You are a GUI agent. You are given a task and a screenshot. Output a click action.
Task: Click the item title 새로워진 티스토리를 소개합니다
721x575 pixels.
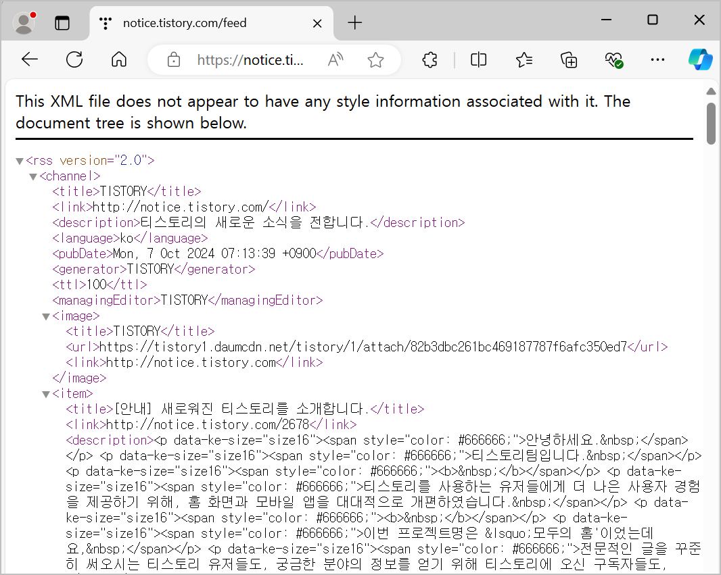click(x=242, y=409)
